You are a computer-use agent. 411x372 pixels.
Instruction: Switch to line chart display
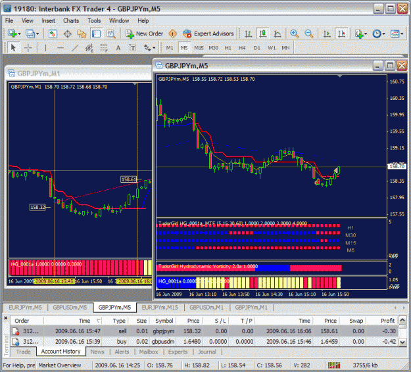(278, 34)
